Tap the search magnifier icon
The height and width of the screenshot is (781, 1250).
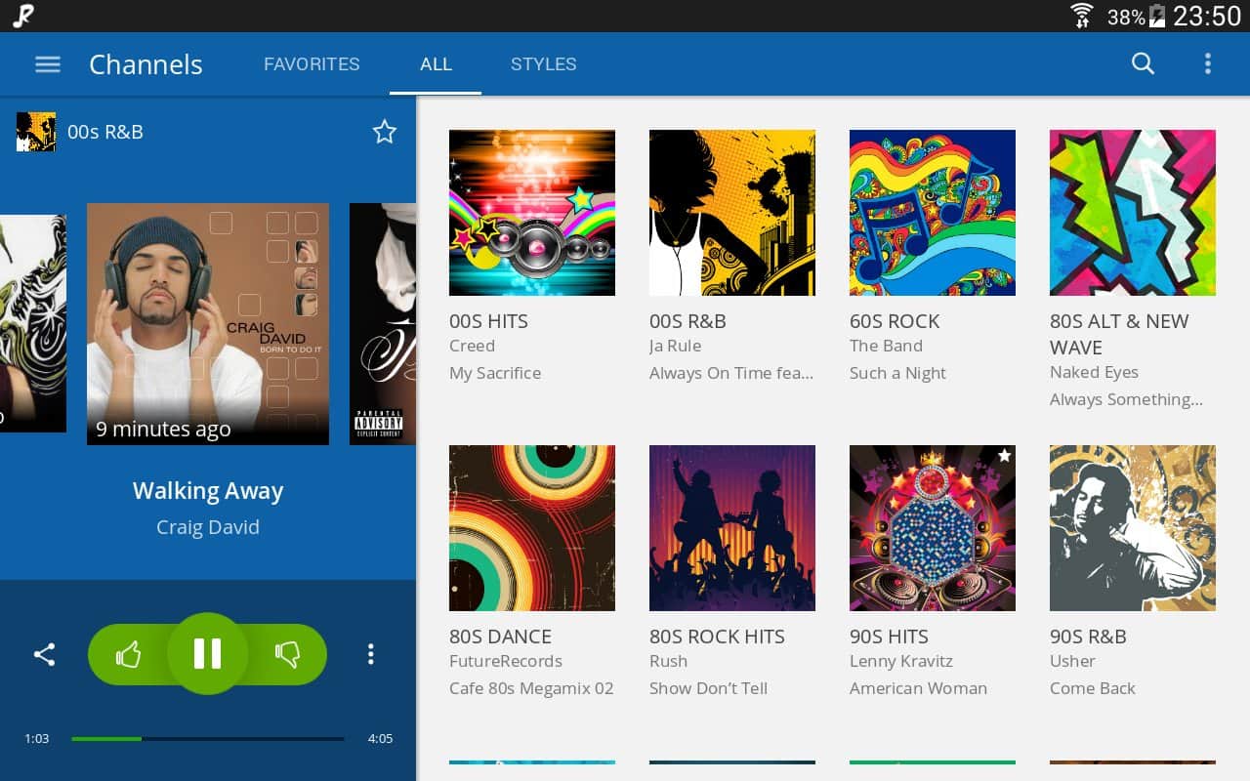point(1143,64)
